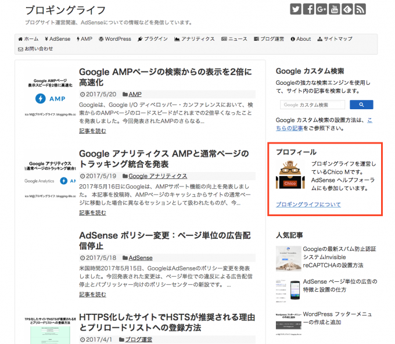This screenshot has height=344, width=395.
Task: Click smartphone thumbnail of AdSense popular post
Action: pyautogui.click(x=289, y=291)
